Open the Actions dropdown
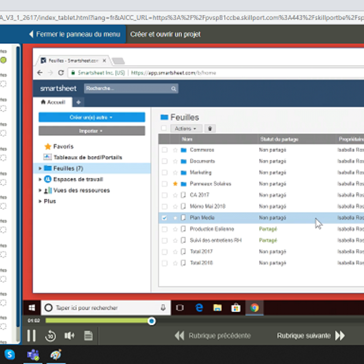The height and width of the screenshot is (364, 364). coord(186,129)
